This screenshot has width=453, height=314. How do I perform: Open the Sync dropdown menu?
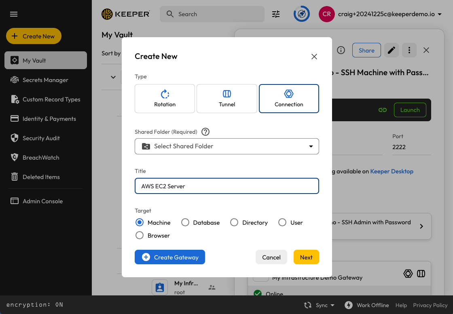click(320, 305)
